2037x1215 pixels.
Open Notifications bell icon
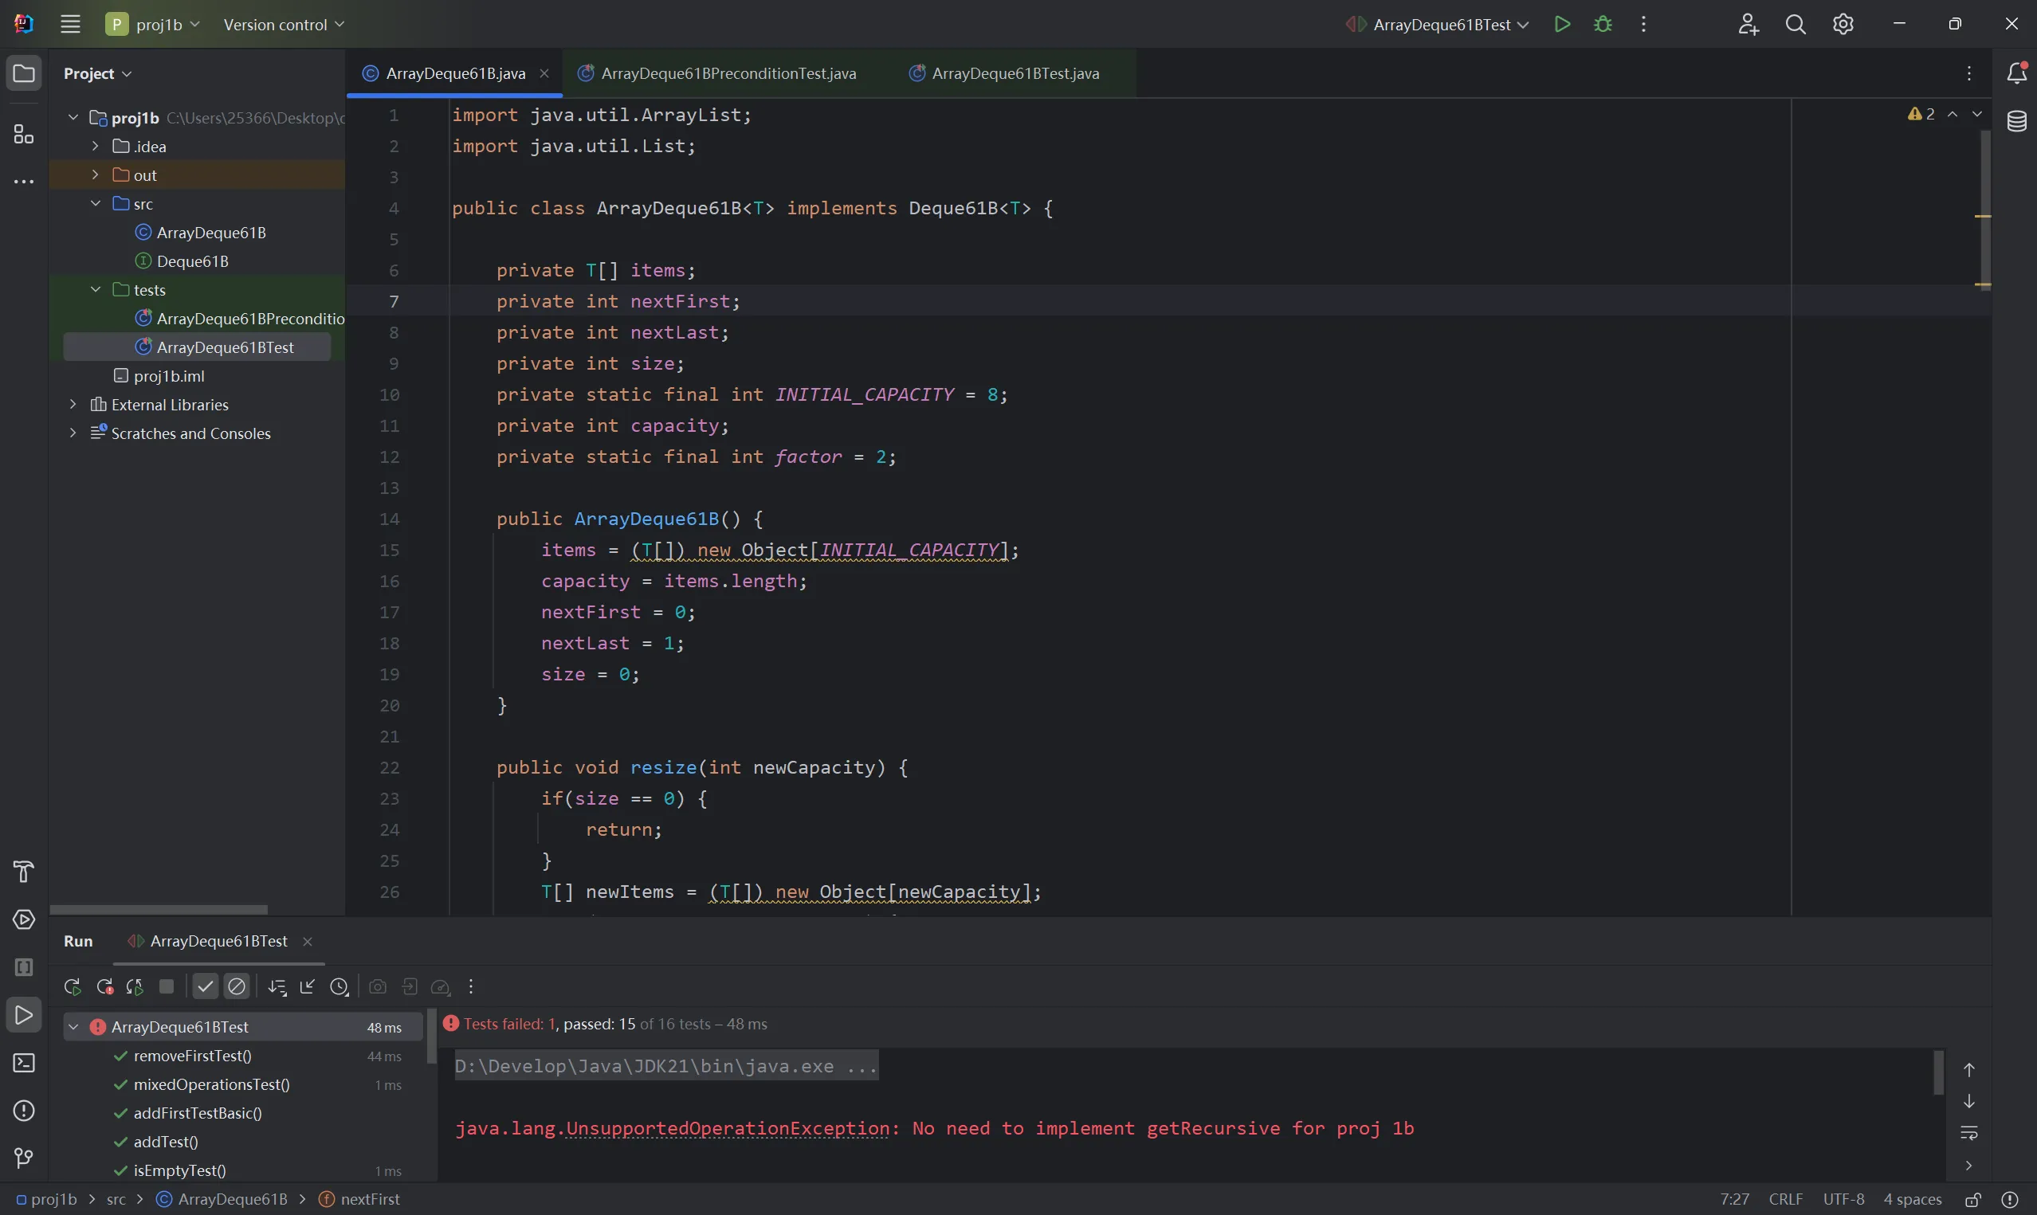(2016, 73)
